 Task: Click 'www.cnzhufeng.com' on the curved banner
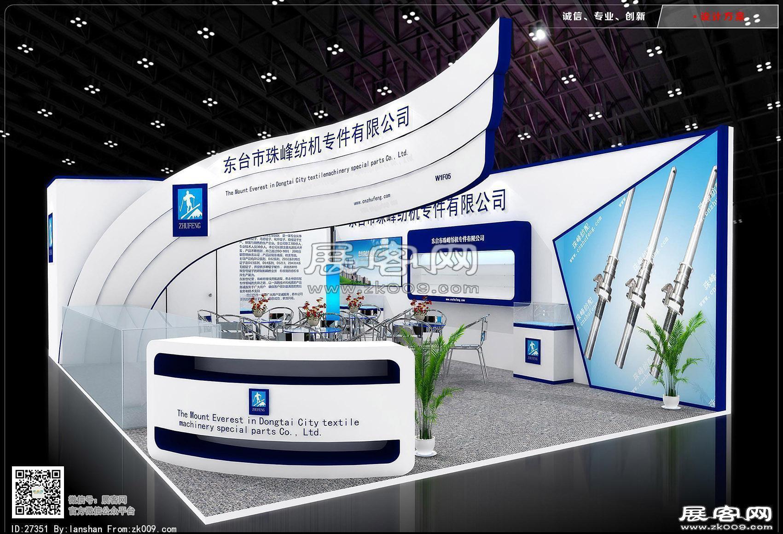tap(372, 199)
